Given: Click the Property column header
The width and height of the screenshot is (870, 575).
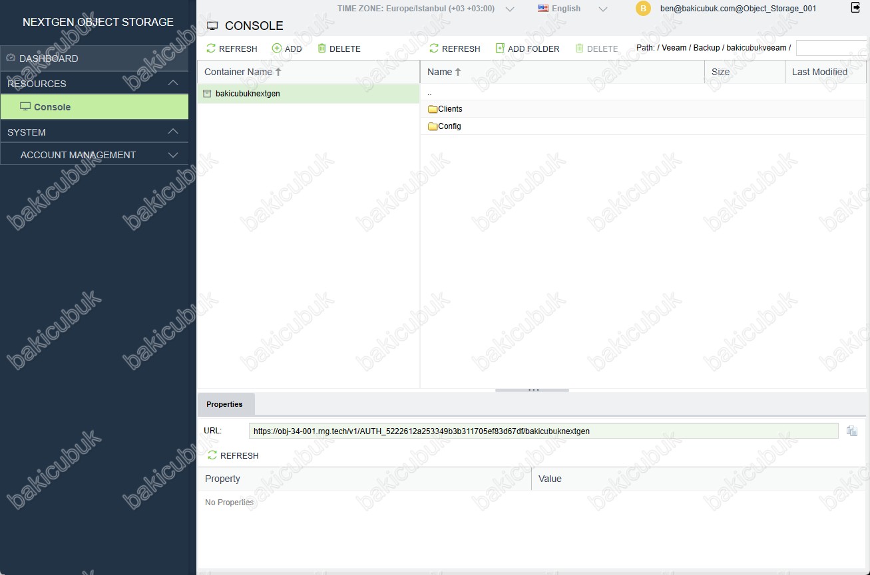Looking at the screenshot, I should (x=364, y=479).
